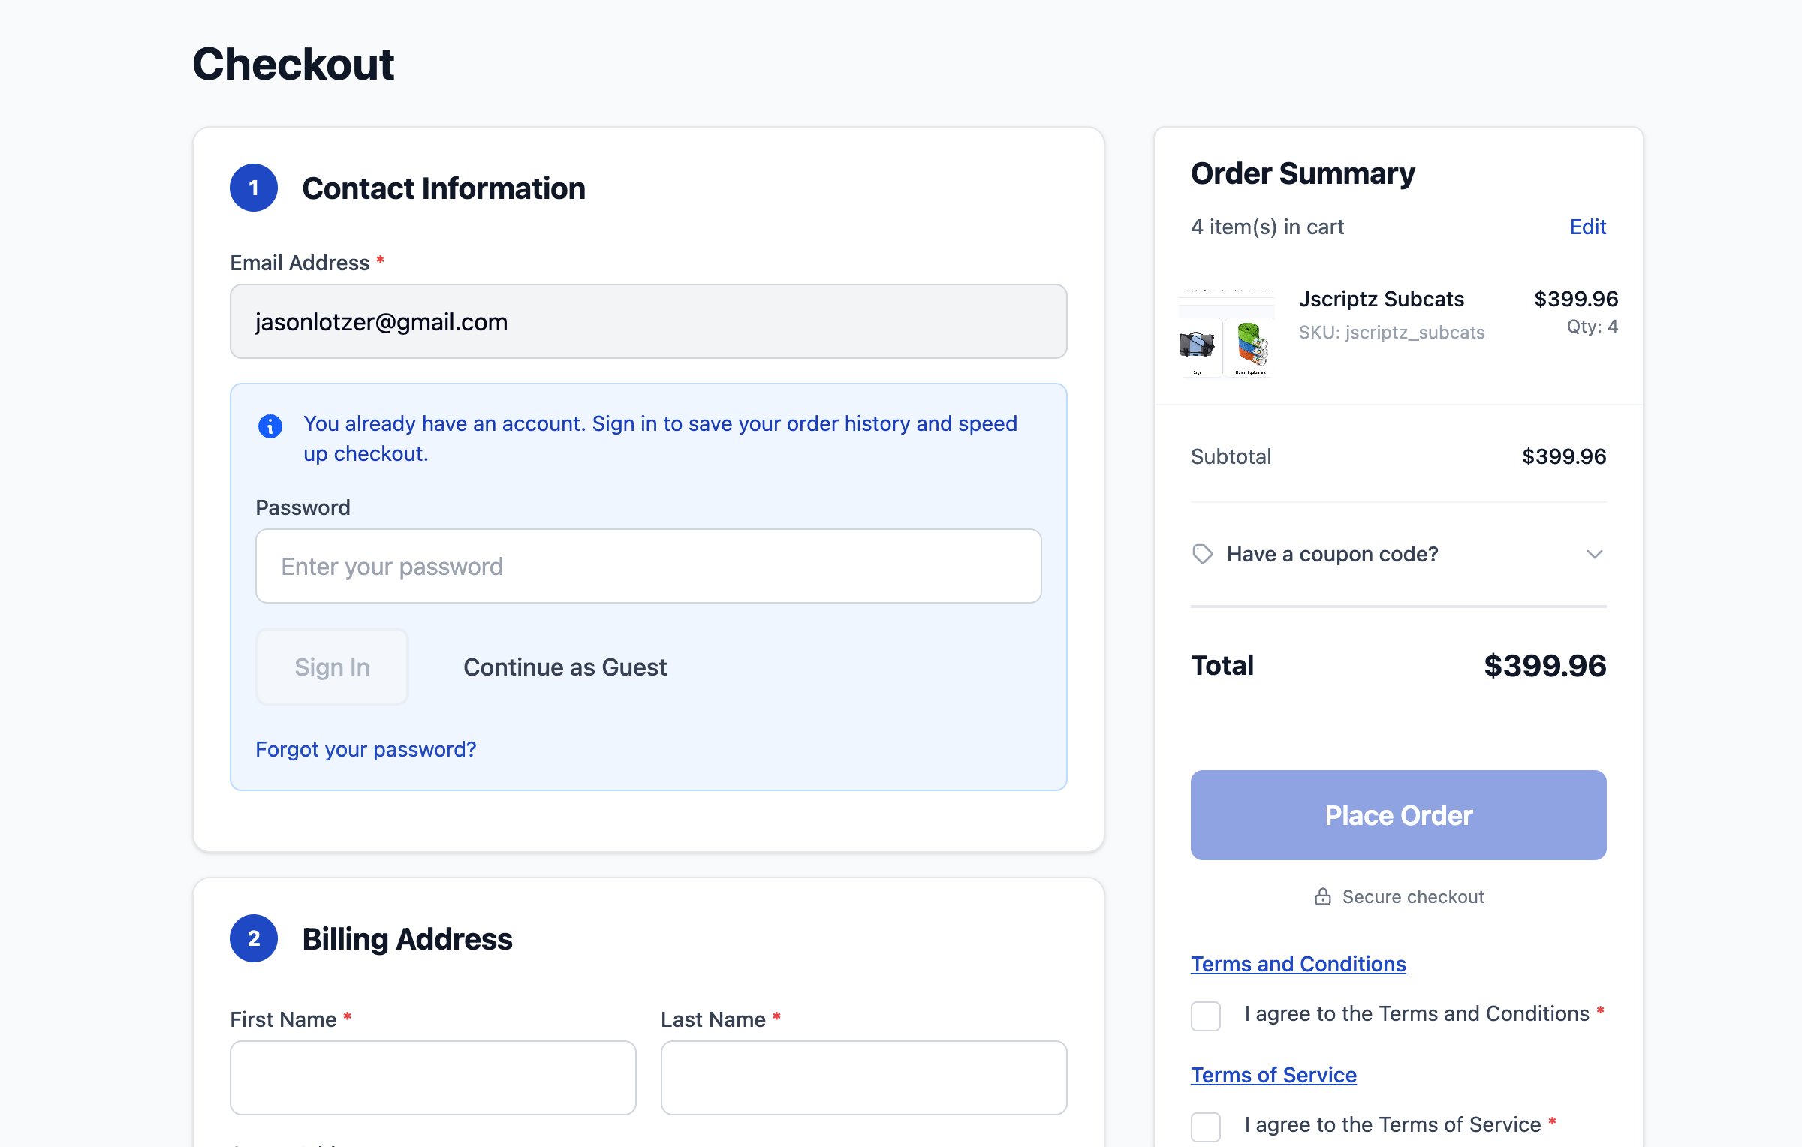Click the coupon tag icon
The height and width of the screenshot is (1147, 1802).
(x=1203, y=554)
